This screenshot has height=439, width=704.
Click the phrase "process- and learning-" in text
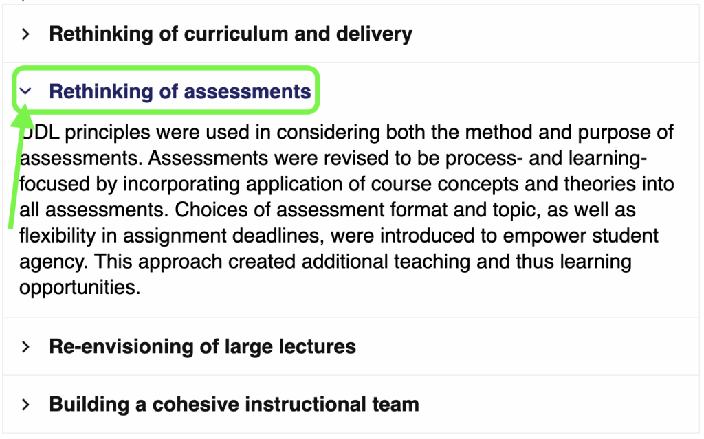point(546,158)
